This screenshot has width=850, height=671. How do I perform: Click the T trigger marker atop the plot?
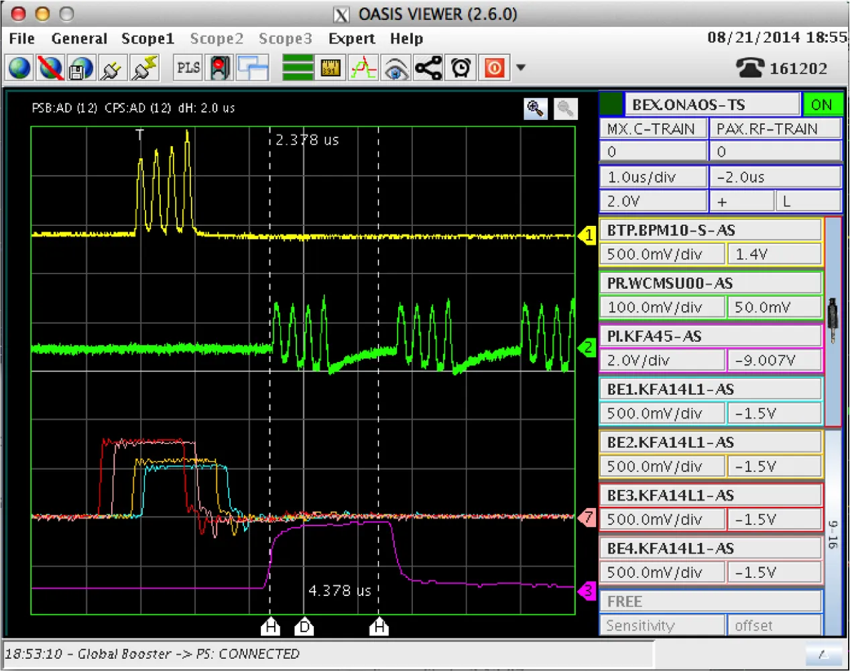(139, 134)
